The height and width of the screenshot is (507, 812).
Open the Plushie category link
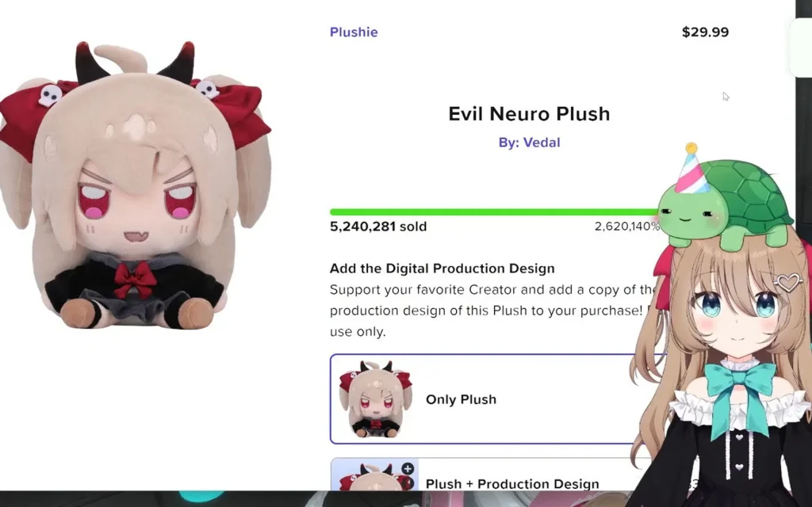[x=354, y=32]
